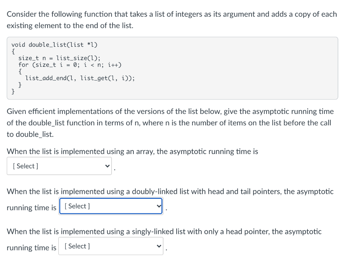Screen dimensions: 343x267
Task: Click the list_add_end call code line
Action: tap(80, 78)
